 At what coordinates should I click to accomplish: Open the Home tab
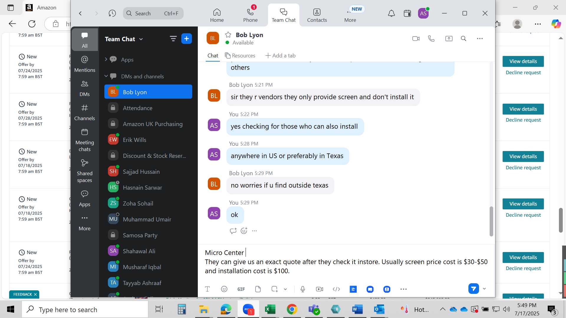pyautogui.click(x=217, y=15)
